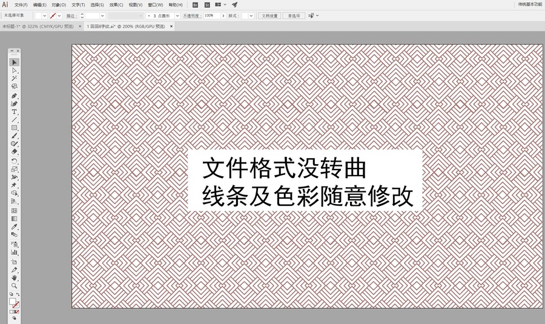Click the red-slash stroke swatch in control bar

pyautogui.click(x=53, y=16)
